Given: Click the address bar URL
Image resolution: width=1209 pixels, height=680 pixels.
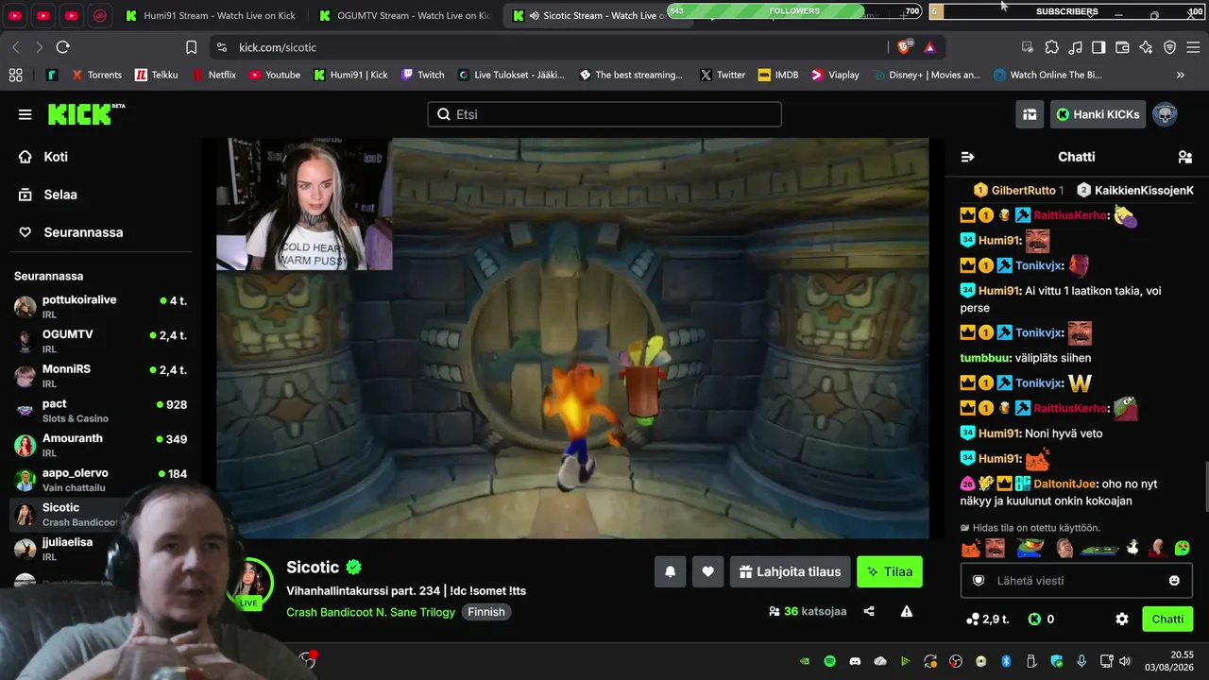Looking at the screenshot, I should (278, 47).
